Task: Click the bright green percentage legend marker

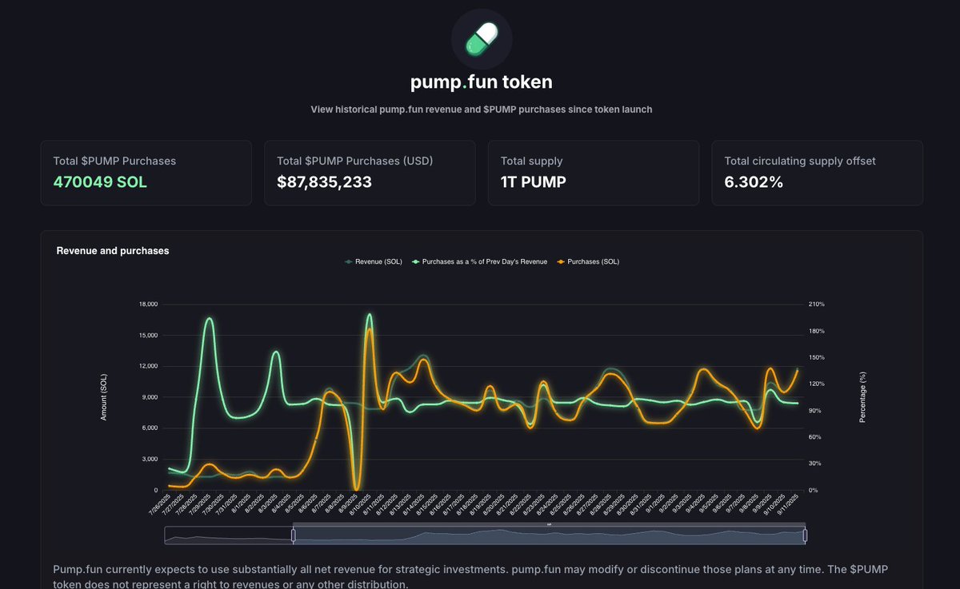Action: point(416,261)
